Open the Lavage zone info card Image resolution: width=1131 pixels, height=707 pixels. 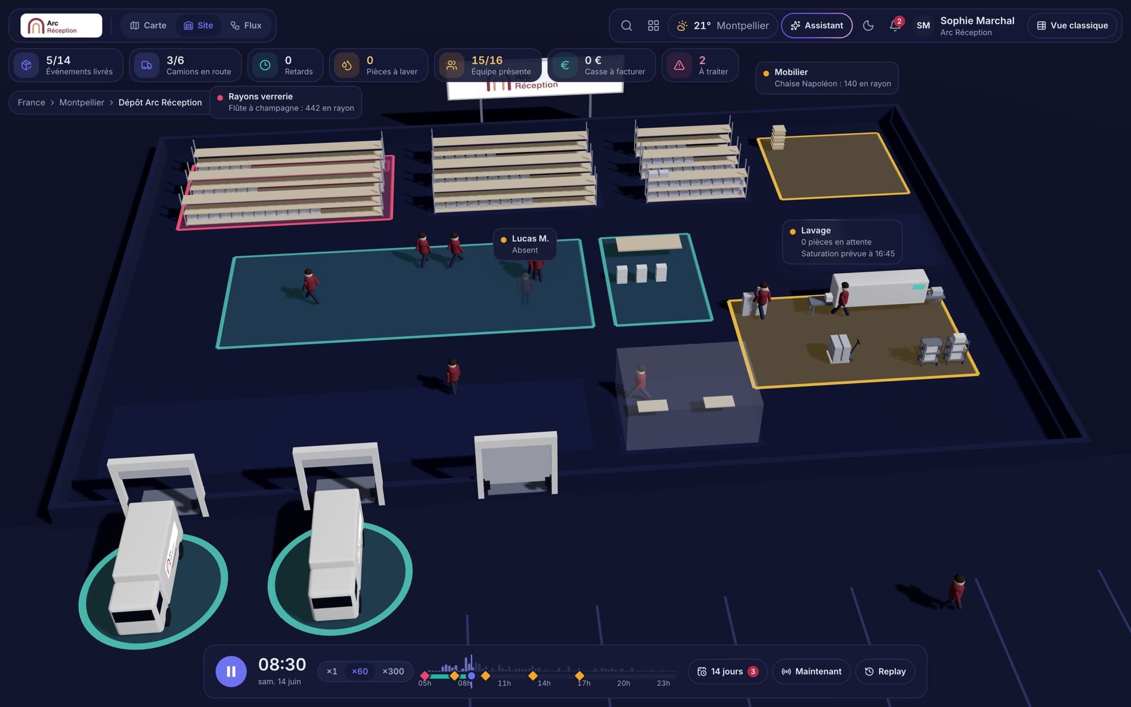coord(842,242)
